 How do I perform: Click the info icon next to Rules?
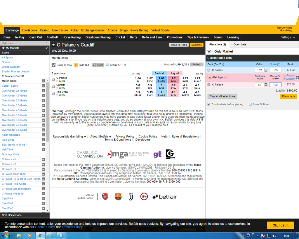point(94,65)
